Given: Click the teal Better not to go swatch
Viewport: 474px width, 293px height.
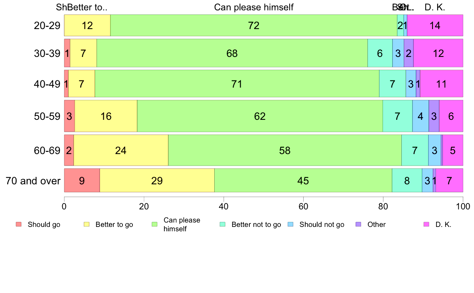Looking at the screenshot, I should click(x=223, y=224).
